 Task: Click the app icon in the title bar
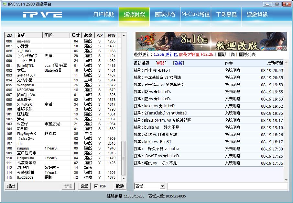(x=4, y=4)
